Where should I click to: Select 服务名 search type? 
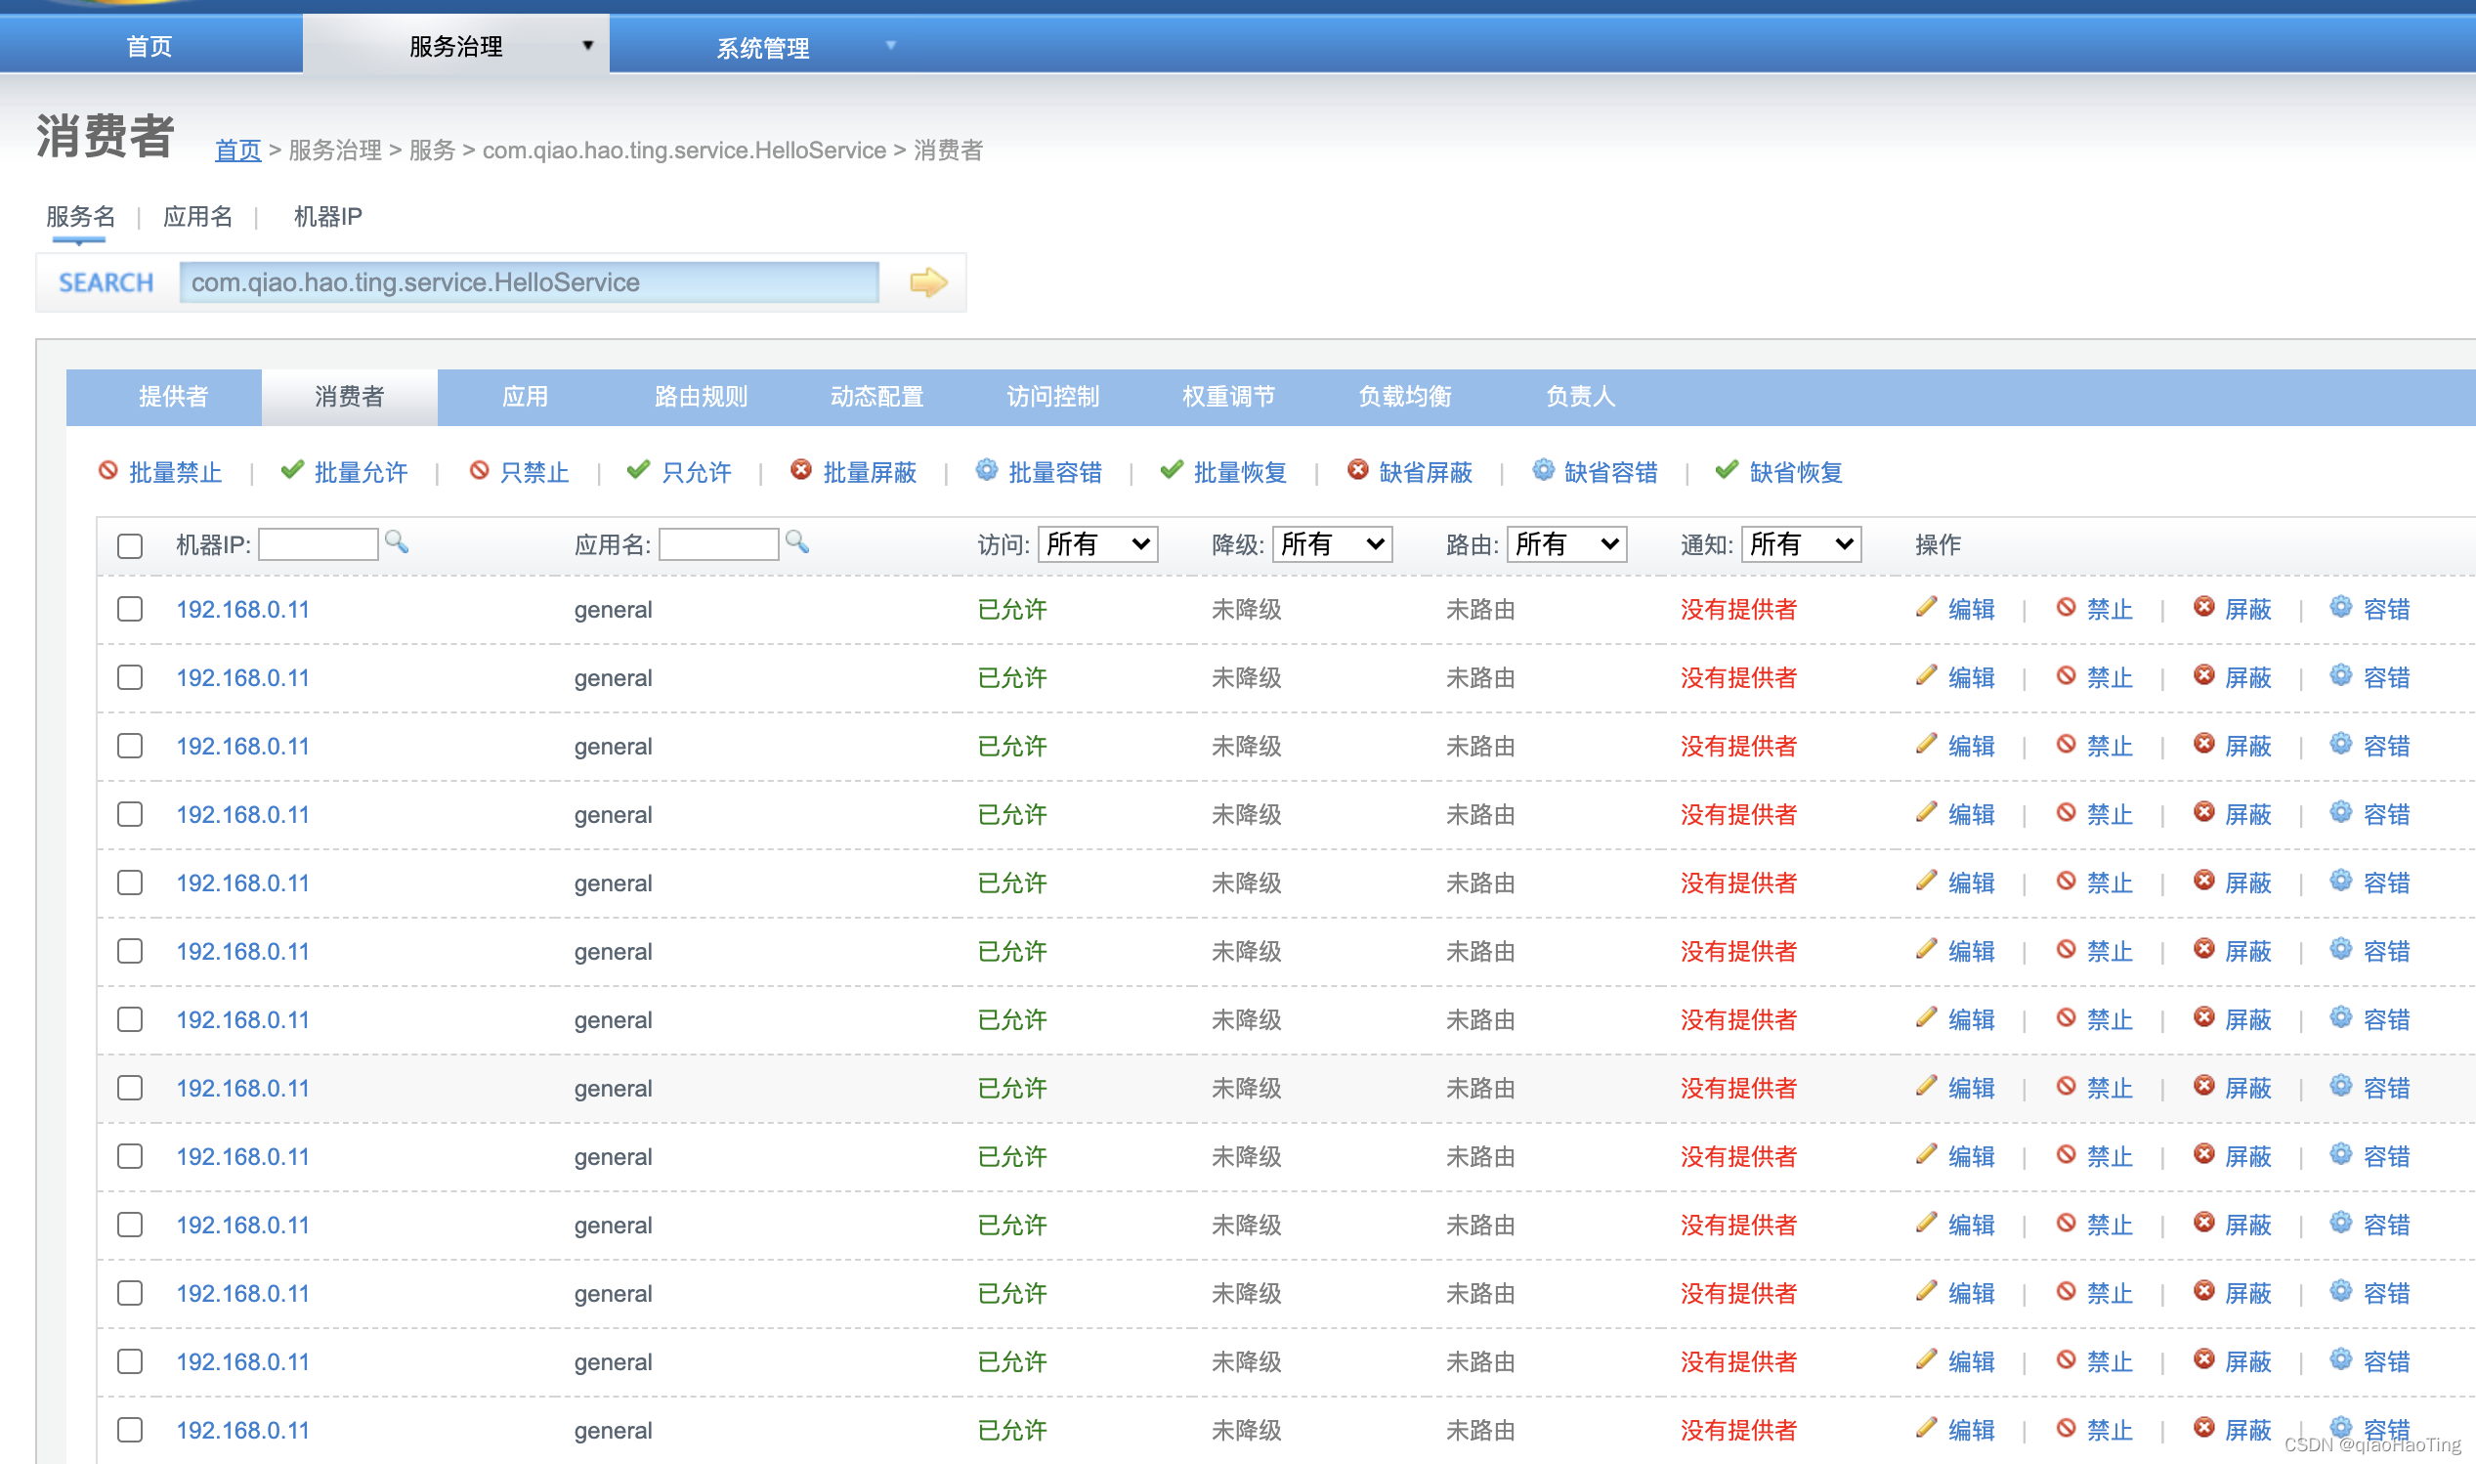[x=81, y=216]
